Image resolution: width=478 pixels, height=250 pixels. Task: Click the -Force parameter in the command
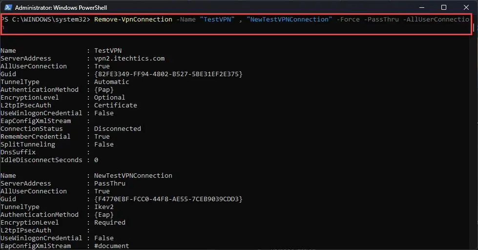[348, 19]
